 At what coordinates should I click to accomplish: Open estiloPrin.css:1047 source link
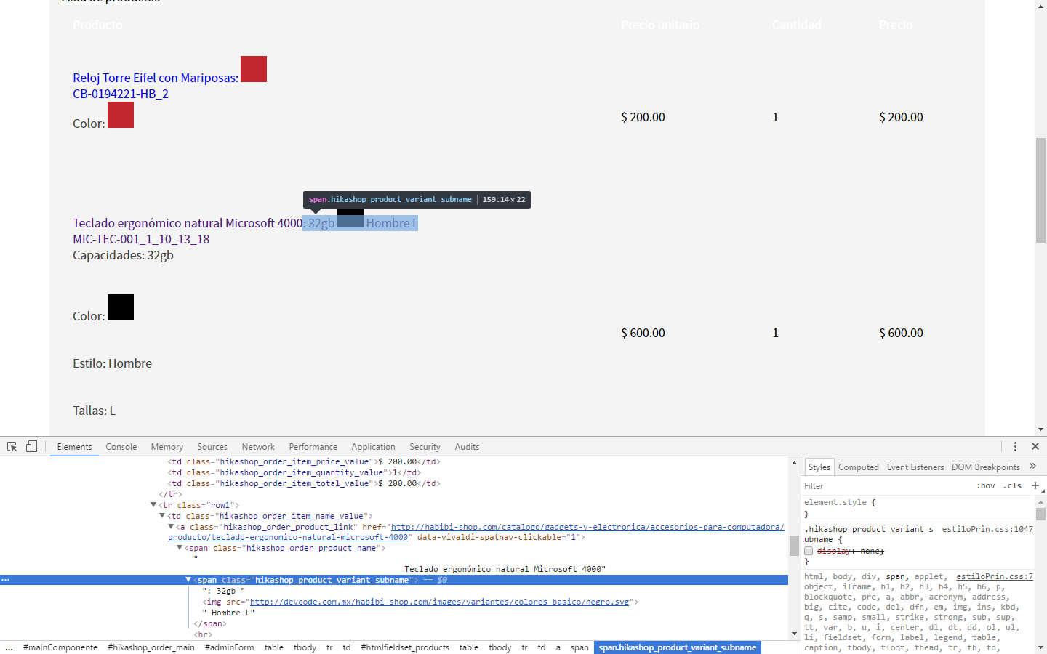987,529
